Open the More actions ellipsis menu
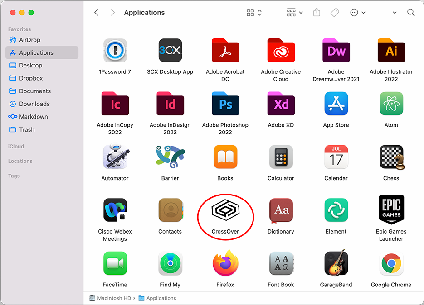The height and width of the screenshot is (305, 424). point(357,13)
